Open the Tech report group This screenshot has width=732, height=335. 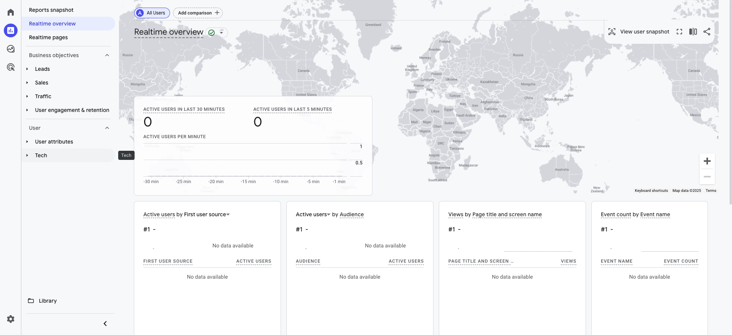(x=41, y=155)
